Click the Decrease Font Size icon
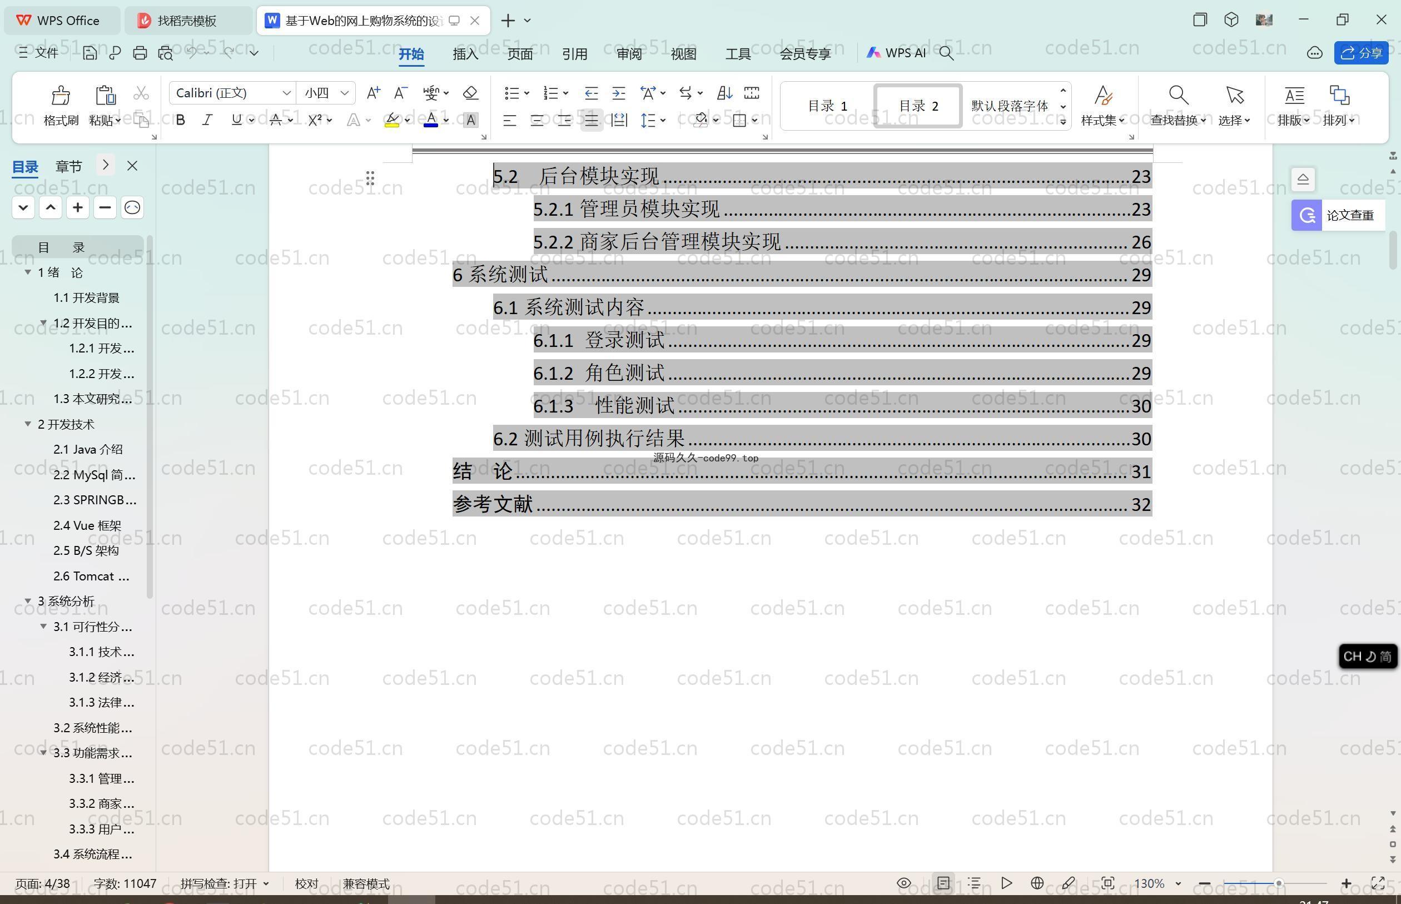Screen dimensions: 1401x904 (x=400, y=93)
